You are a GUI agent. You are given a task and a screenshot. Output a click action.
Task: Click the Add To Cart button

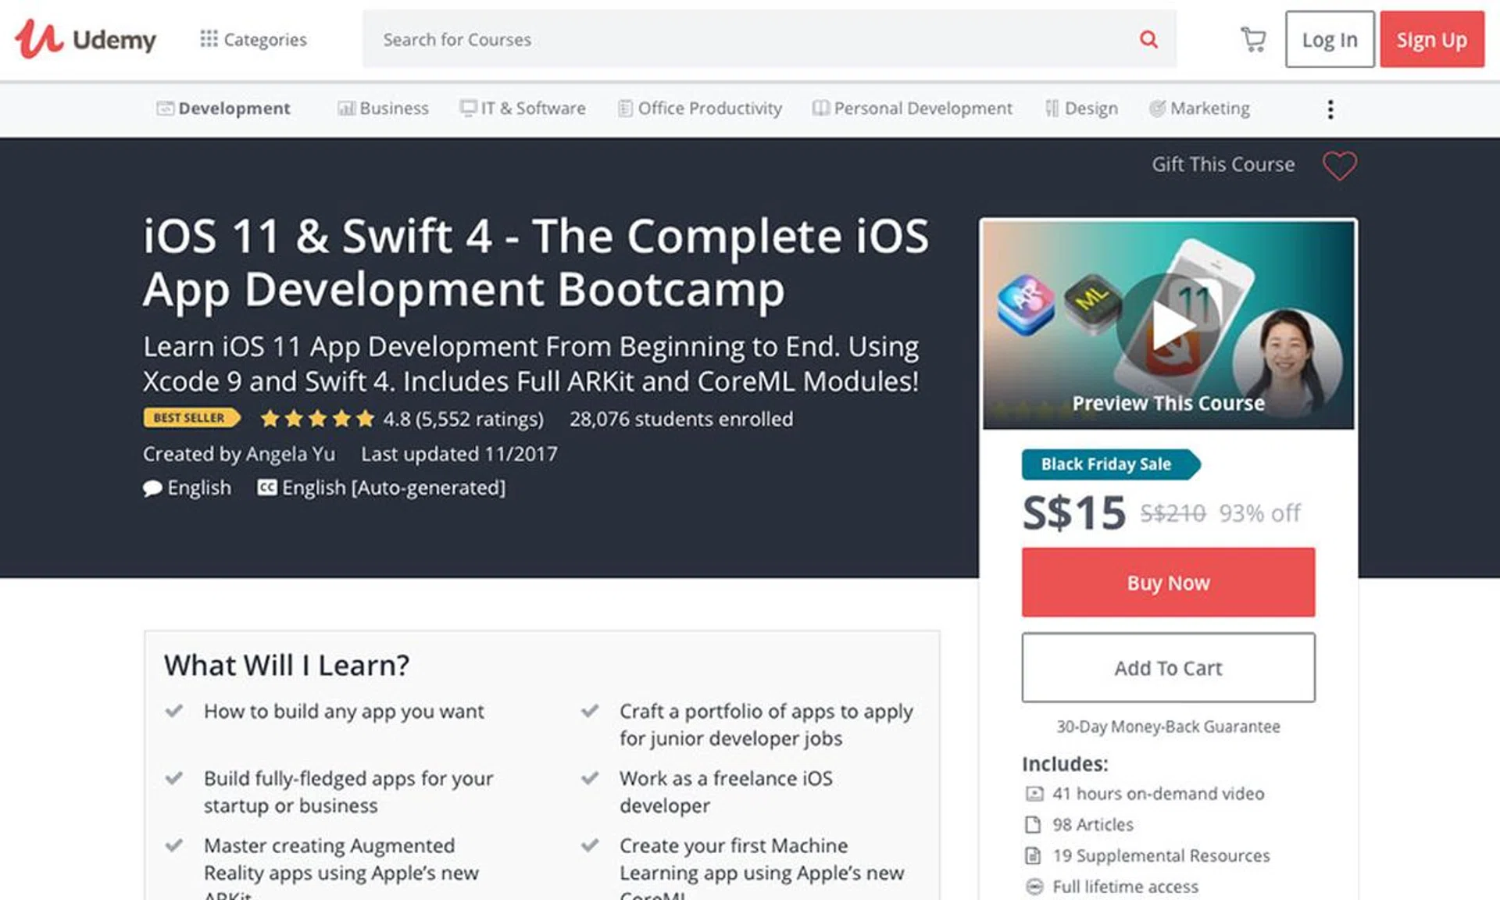tap(1168, 668)
